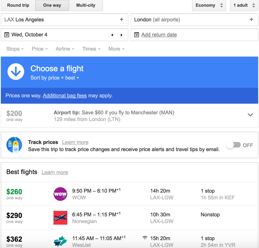Go to previous departure date arrow
The height and width of the screenshot is (248, 259).
[112, 35]
